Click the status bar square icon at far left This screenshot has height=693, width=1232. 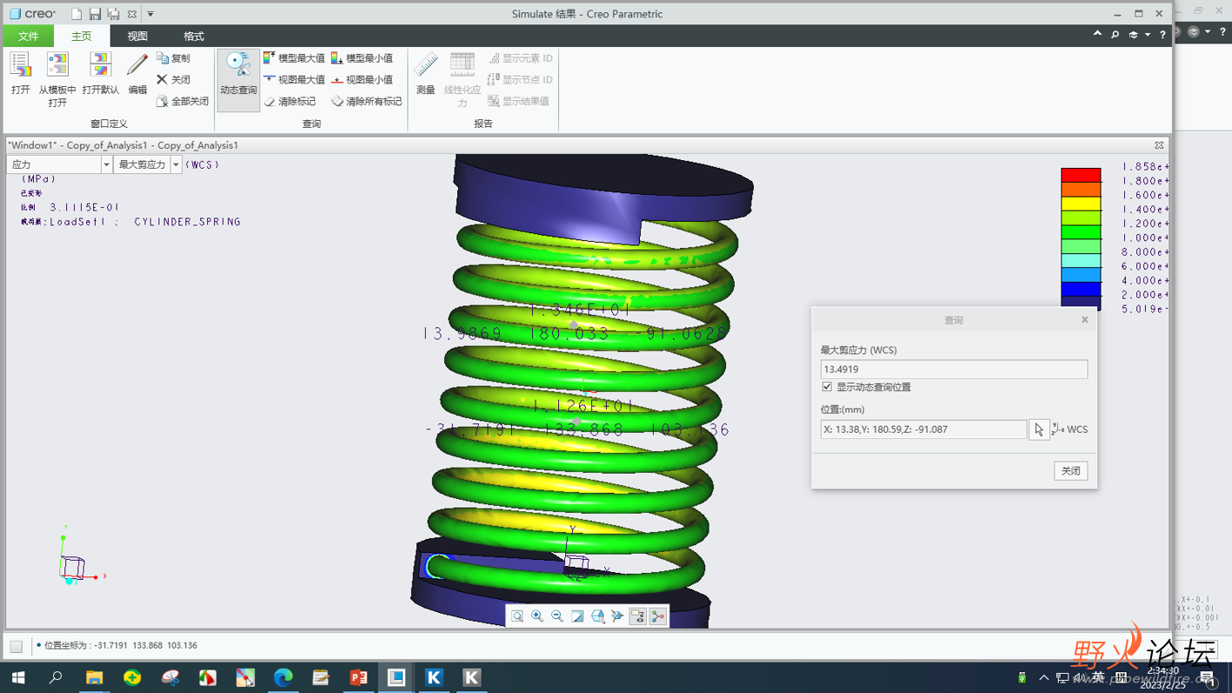[x=17, y=646]
